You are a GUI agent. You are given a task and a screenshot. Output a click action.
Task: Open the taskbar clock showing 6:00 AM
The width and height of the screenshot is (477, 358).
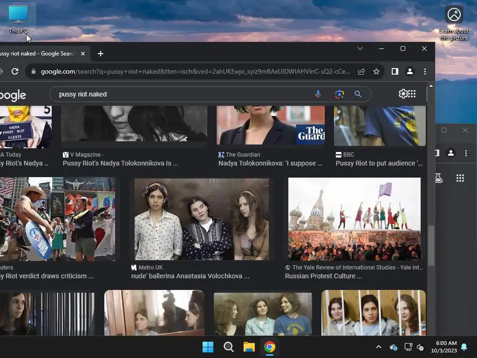coord(444,347)
